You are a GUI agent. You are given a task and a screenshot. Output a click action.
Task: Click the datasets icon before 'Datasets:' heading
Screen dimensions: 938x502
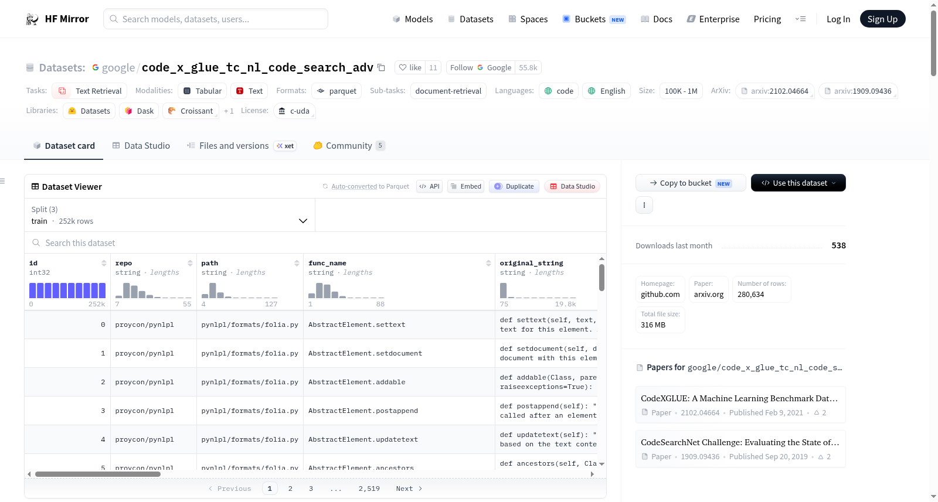pos(30,67)
